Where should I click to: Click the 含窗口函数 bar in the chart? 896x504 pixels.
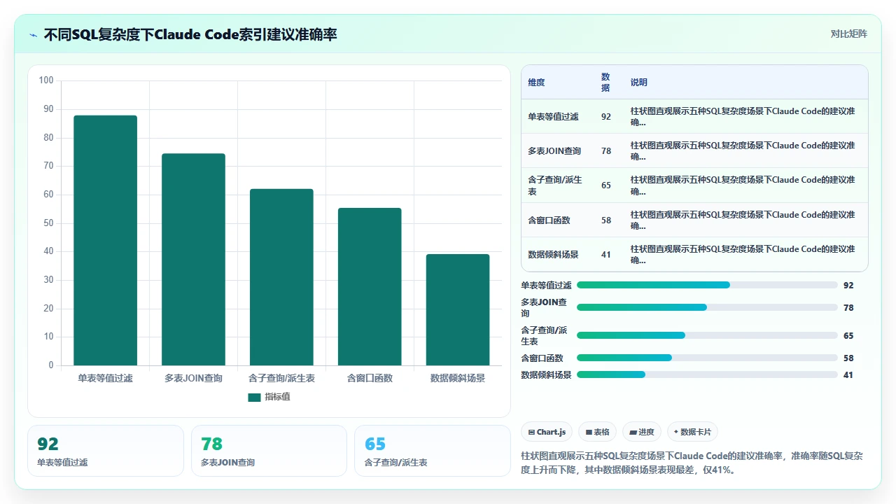point(370,286)
